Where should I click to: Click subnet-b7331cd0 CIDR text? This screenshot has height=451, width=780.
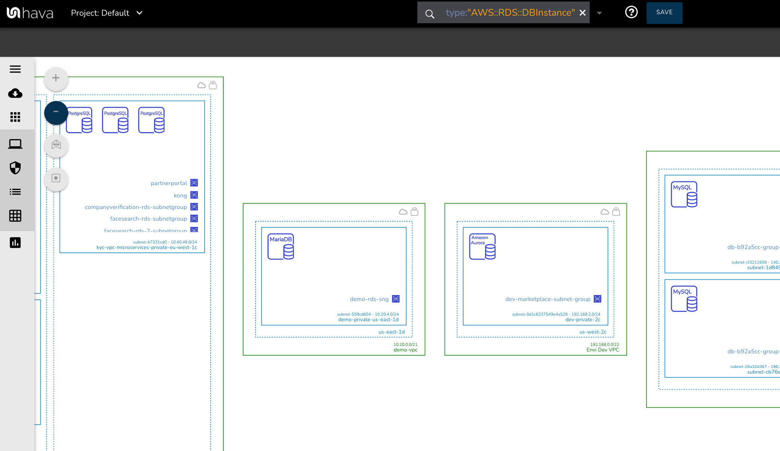click(x=165, y=242)
